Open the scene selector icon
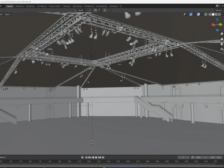Image resolution: width=224 pixels, height=168 pixels. click(x=217, y=6)
